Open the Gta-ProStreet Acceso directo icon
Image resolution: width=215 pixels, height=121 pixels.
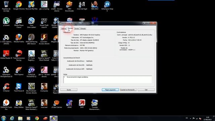[x=32, y=88]
